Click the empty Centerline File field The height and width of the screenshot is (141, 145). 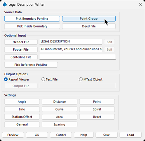point(77,57)
